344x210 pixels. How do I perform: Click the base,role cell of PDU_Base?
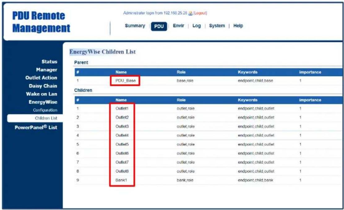[x=185, y=81]
